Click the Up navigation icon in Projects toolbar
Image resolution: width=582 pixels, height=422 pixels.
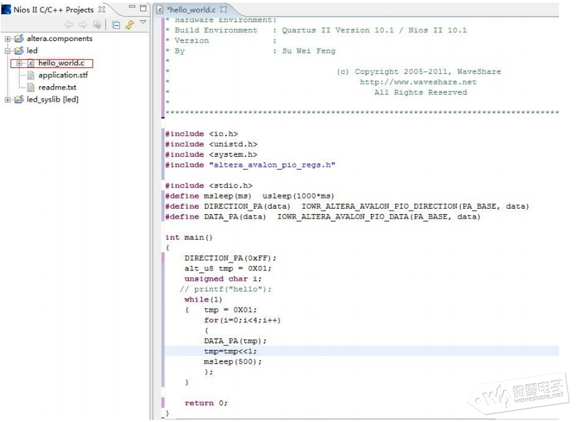(x=97, y=25)
